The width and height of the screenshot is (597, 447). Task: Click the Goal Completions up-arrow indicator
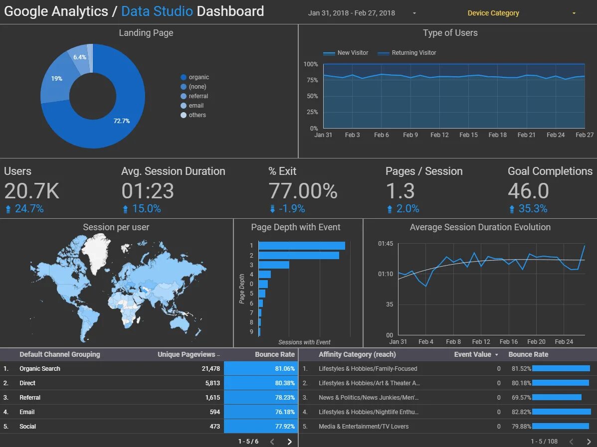(512, 209)
